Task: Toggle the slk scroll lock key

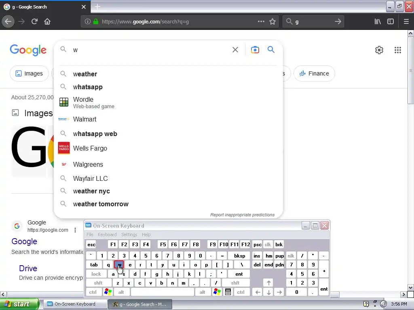Action: (x=268, y=244)
